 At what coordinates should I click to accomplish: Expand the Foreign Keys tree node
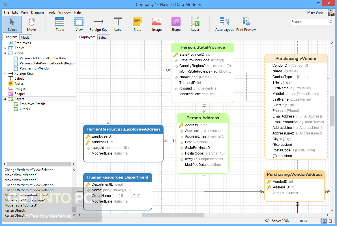(5, 73)
